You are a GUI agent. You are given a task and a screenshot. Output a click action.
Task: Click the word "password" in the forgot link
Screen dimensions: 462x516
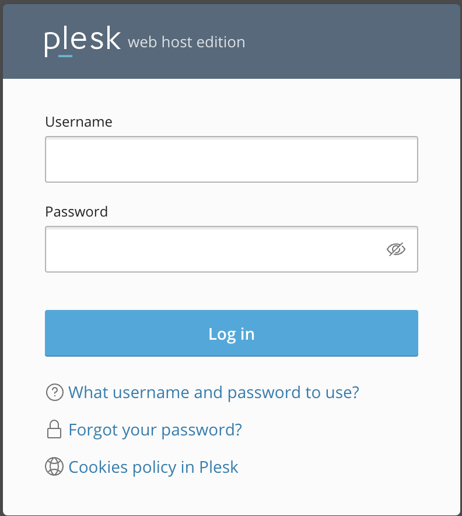[201, 430]
